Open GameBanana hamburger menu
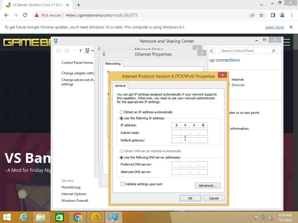The height and width of the screenshot is (223, 298). tap(287, 42)
